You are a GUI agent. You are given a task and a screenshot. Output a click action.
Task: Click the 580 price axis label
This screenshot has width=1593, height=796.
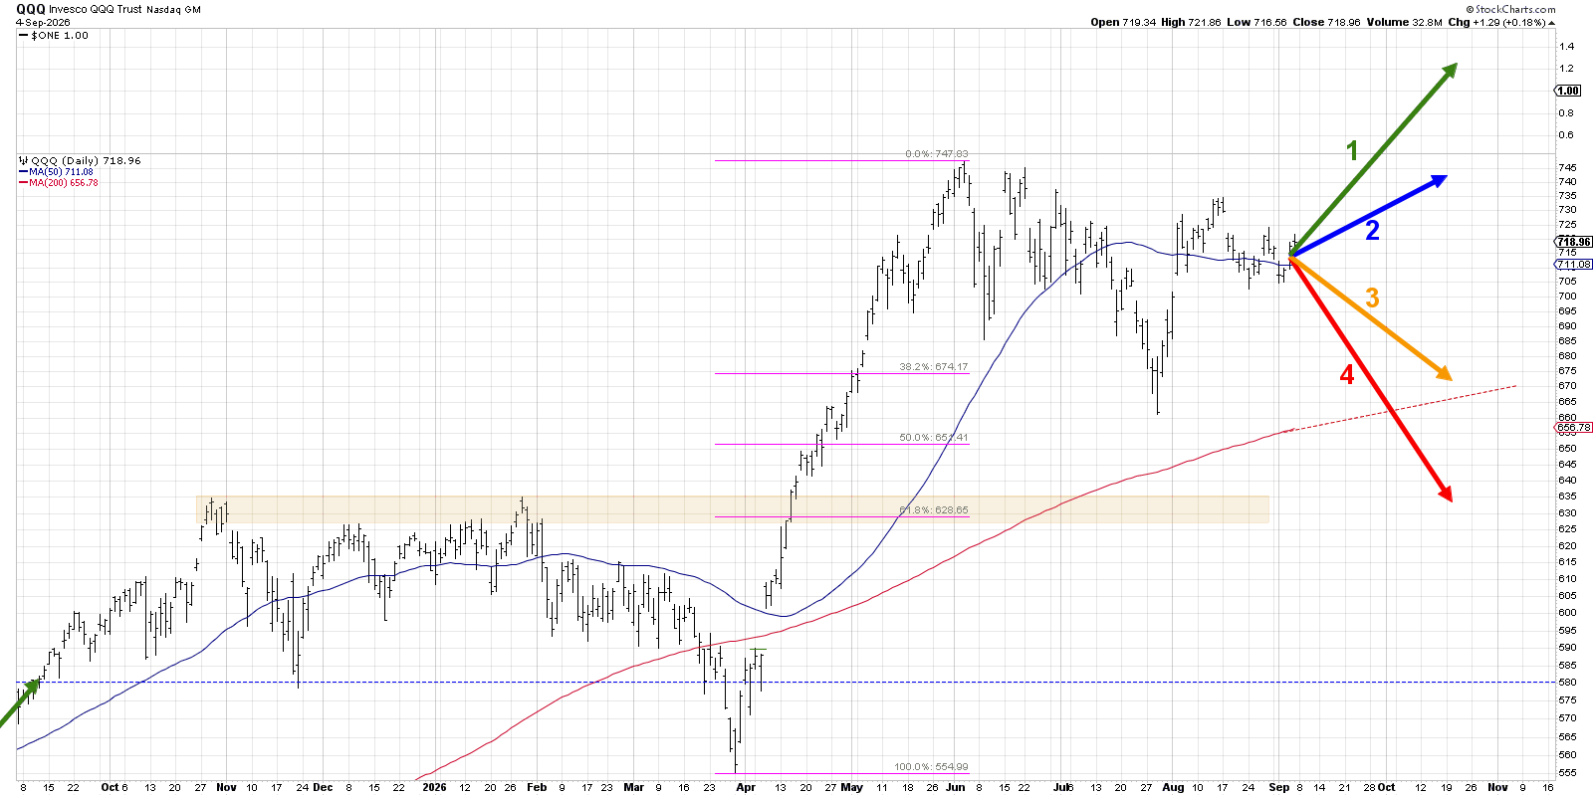[1567, 683]
